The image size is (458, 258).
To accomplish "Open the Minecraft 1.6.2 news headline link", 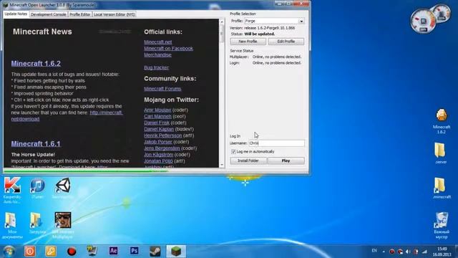I will tap(36, 64).
